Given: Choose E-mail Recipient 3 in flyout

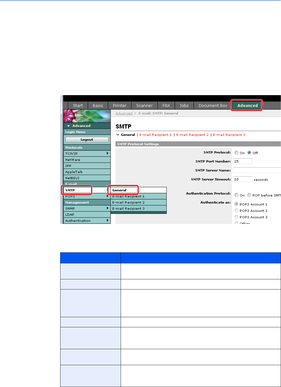Looking at the screenshot, I should pyautogui.click(x=139, y=209).
